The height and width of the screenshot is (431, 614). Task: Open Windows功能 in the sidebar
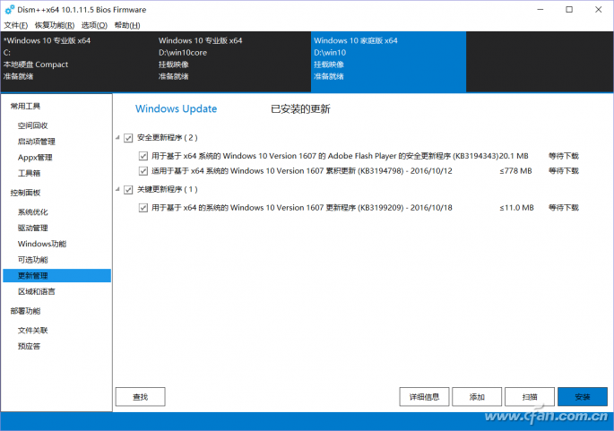point(42,244)
